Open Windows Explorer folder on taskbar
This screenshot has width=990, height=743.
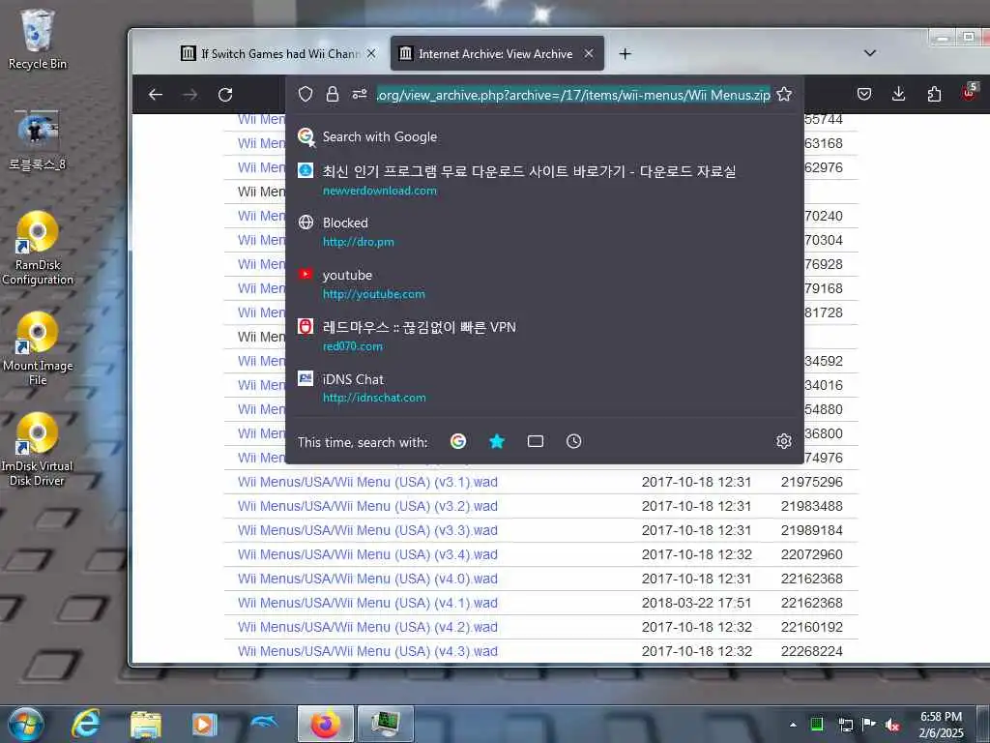click(146, 725)
